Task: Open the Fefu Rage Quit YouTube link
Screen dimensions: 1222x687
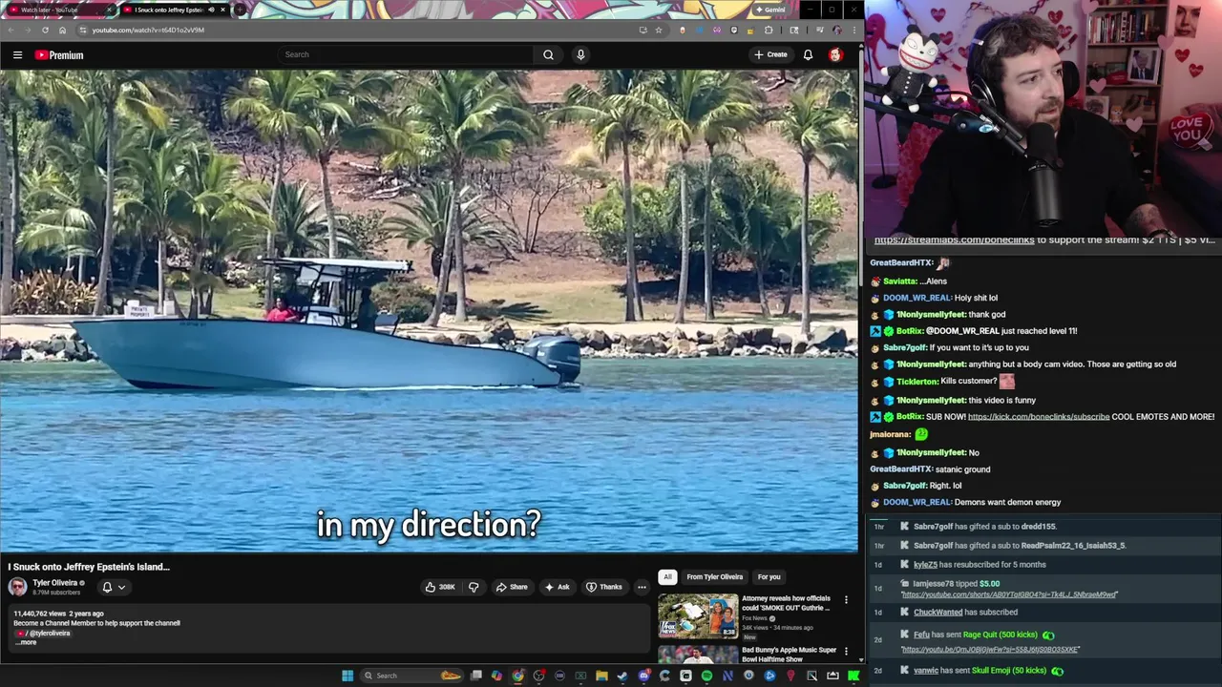Action: click(x=990, y=650)
